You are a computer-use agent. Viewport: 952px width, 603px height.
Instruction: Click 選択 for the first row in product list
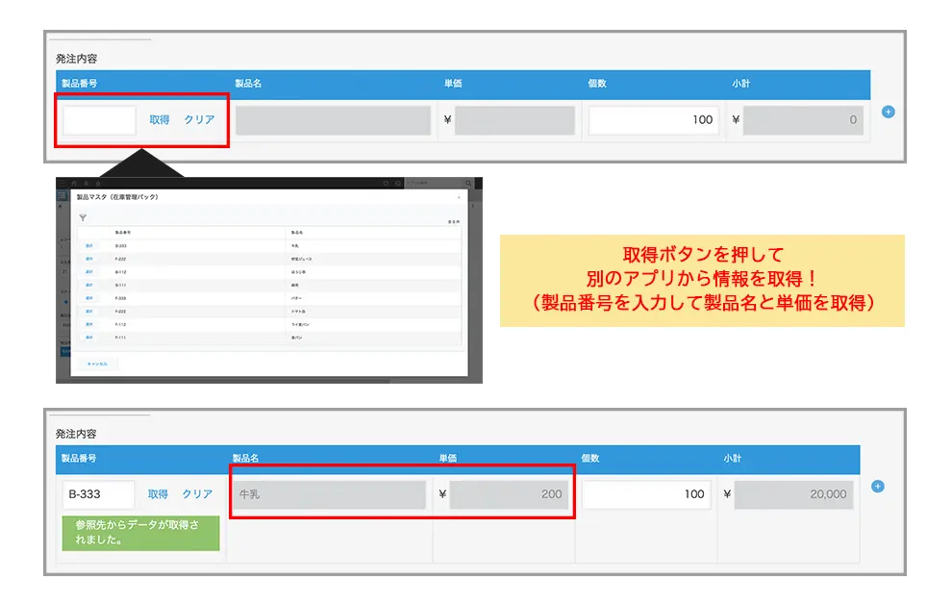coord(89,246)
